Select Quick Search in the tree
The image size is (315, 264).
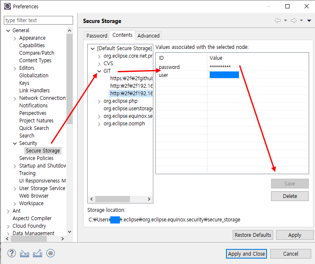point(34,128)
